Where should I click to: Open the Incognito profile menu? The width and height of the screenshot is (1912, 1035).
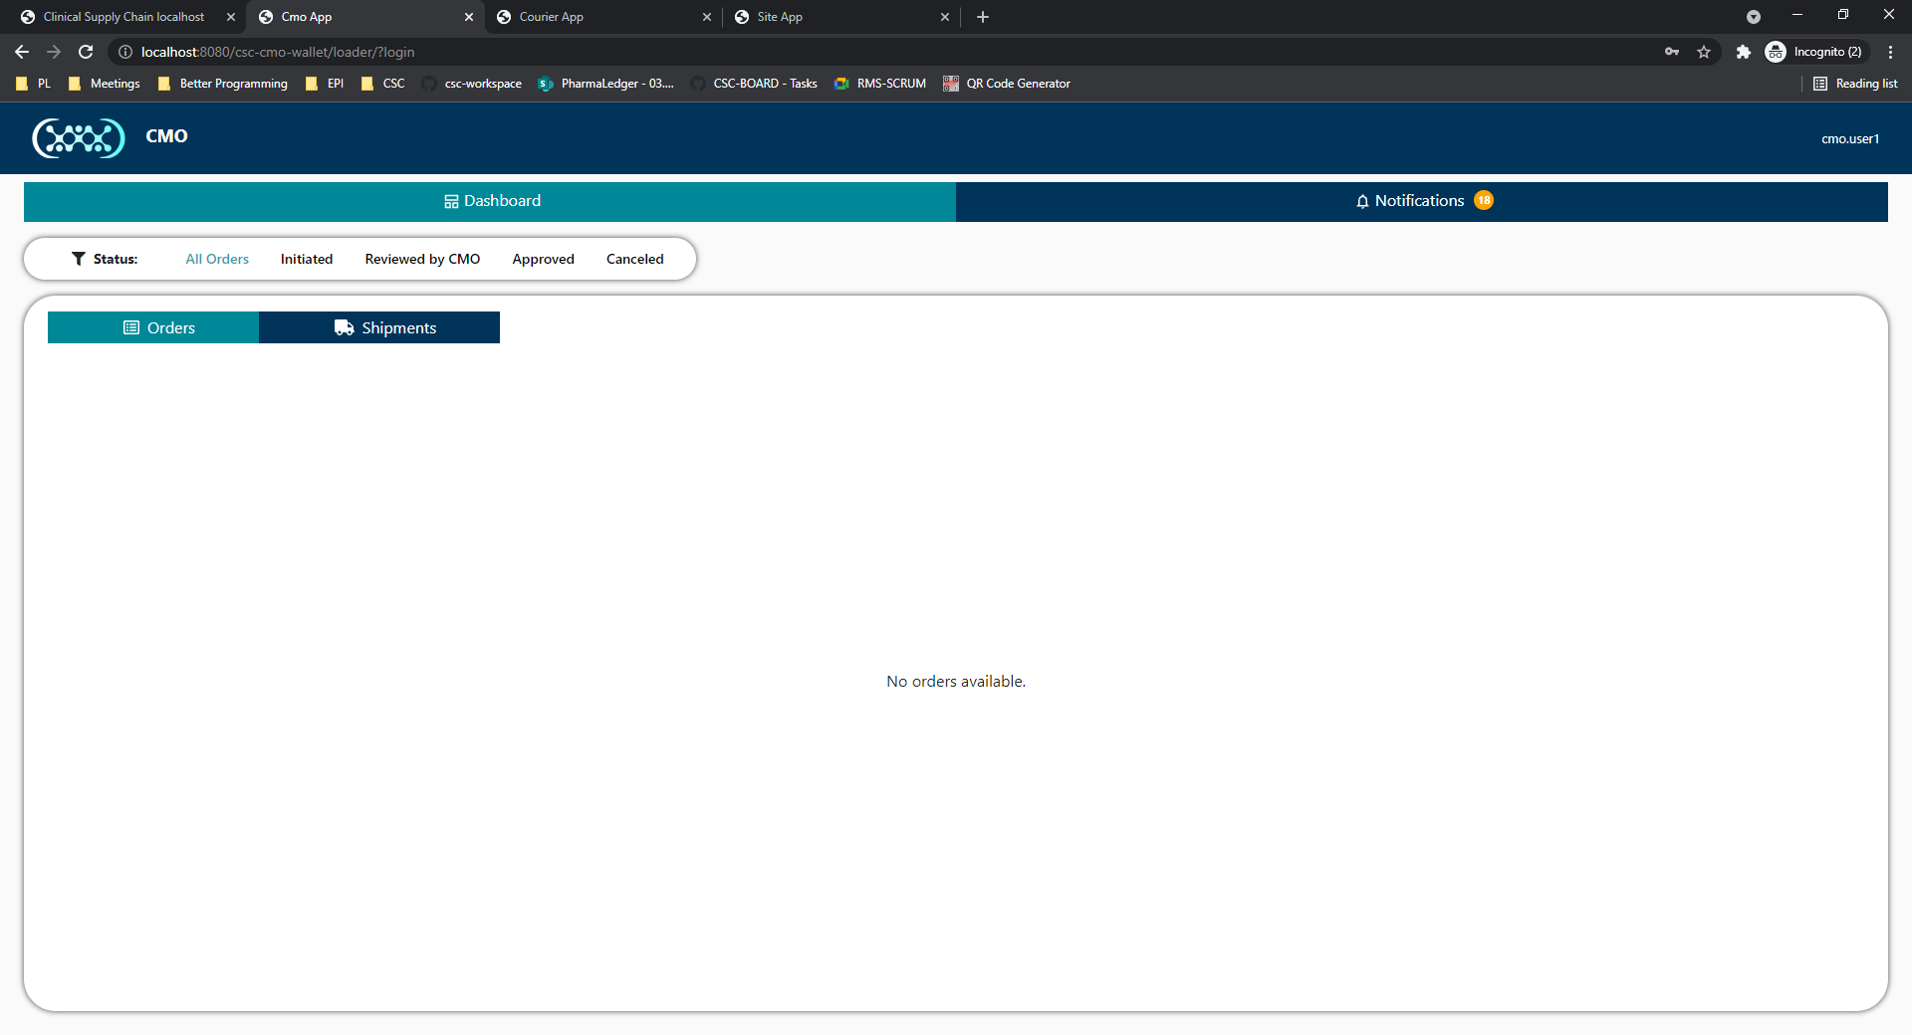1815,52
